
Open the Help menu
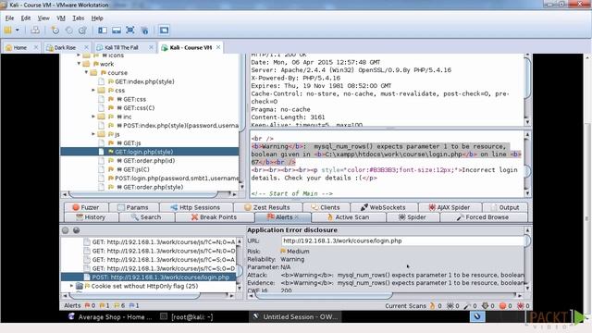pos(97,18)
